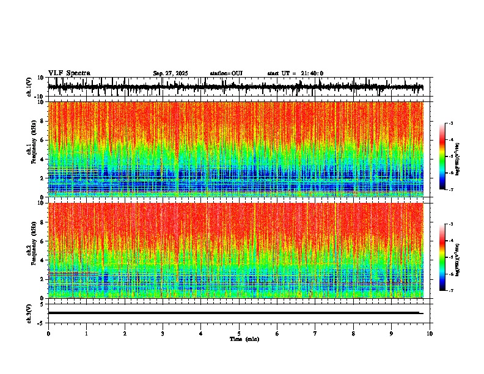Click the "6" kHz tick on ch.1 frequency axis
484x374 pixels.
(43, 140)
